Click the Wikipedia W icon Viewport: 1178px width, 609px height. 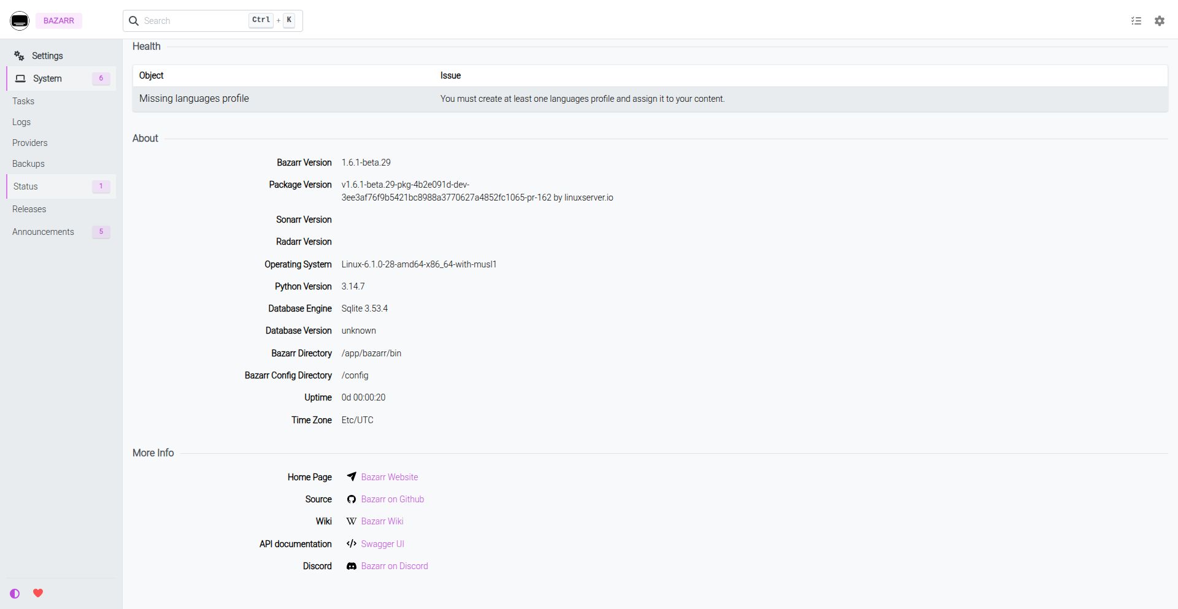pos(352,521)
